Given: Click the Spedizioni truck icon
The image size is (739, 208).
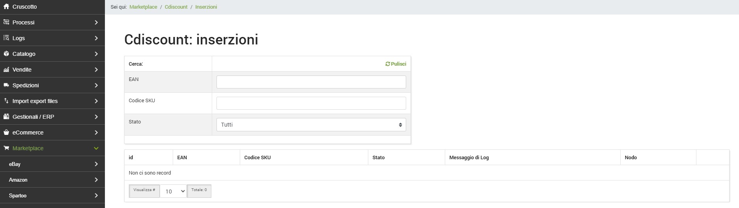Looking at the screenshot, I should [6, 85].
